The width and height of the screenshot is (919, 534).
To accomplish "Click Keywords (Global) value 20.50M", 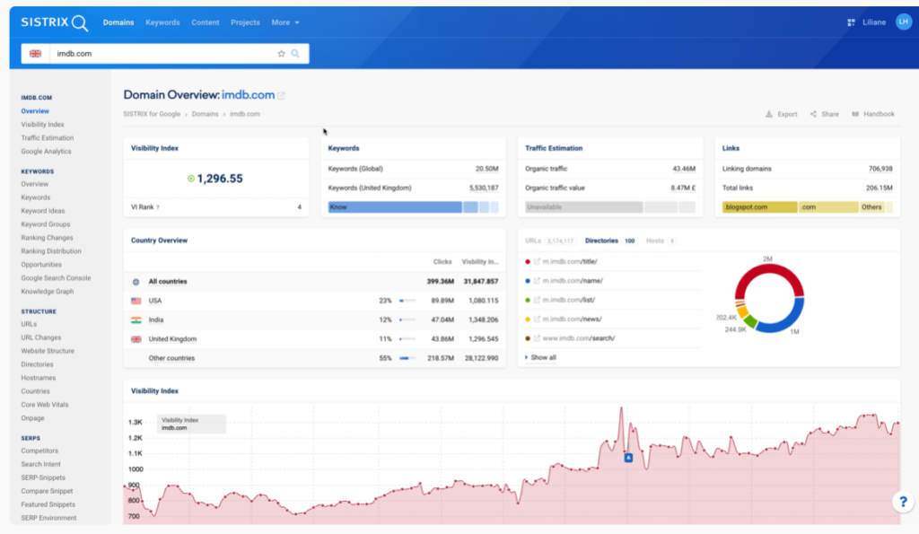I will (x=486, y=169).
